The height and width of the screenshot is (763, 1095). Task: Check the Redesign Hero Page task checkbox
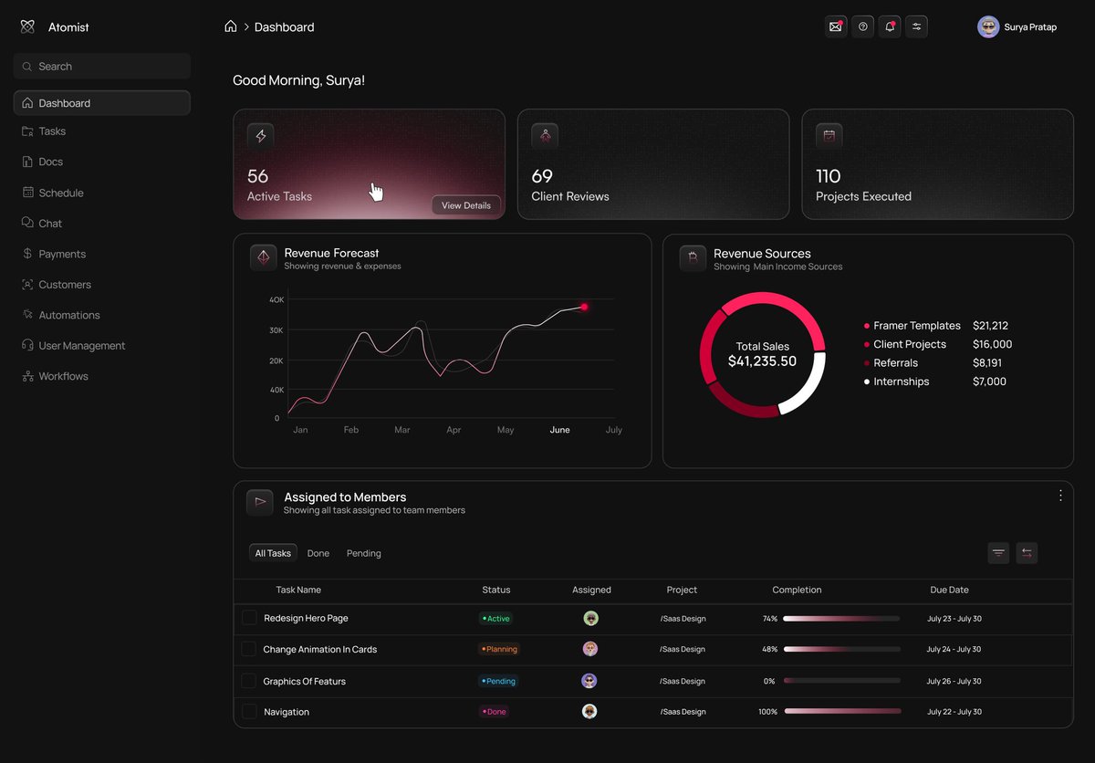coord(249,618)
